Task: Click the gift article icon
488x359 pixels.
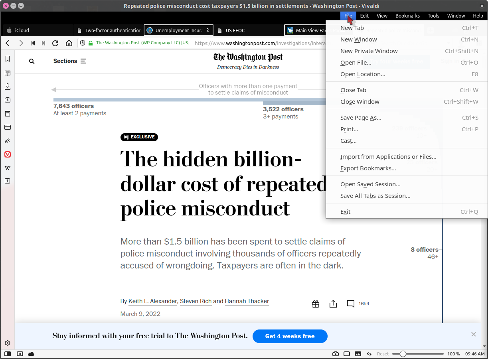Action: pos(316,304)
